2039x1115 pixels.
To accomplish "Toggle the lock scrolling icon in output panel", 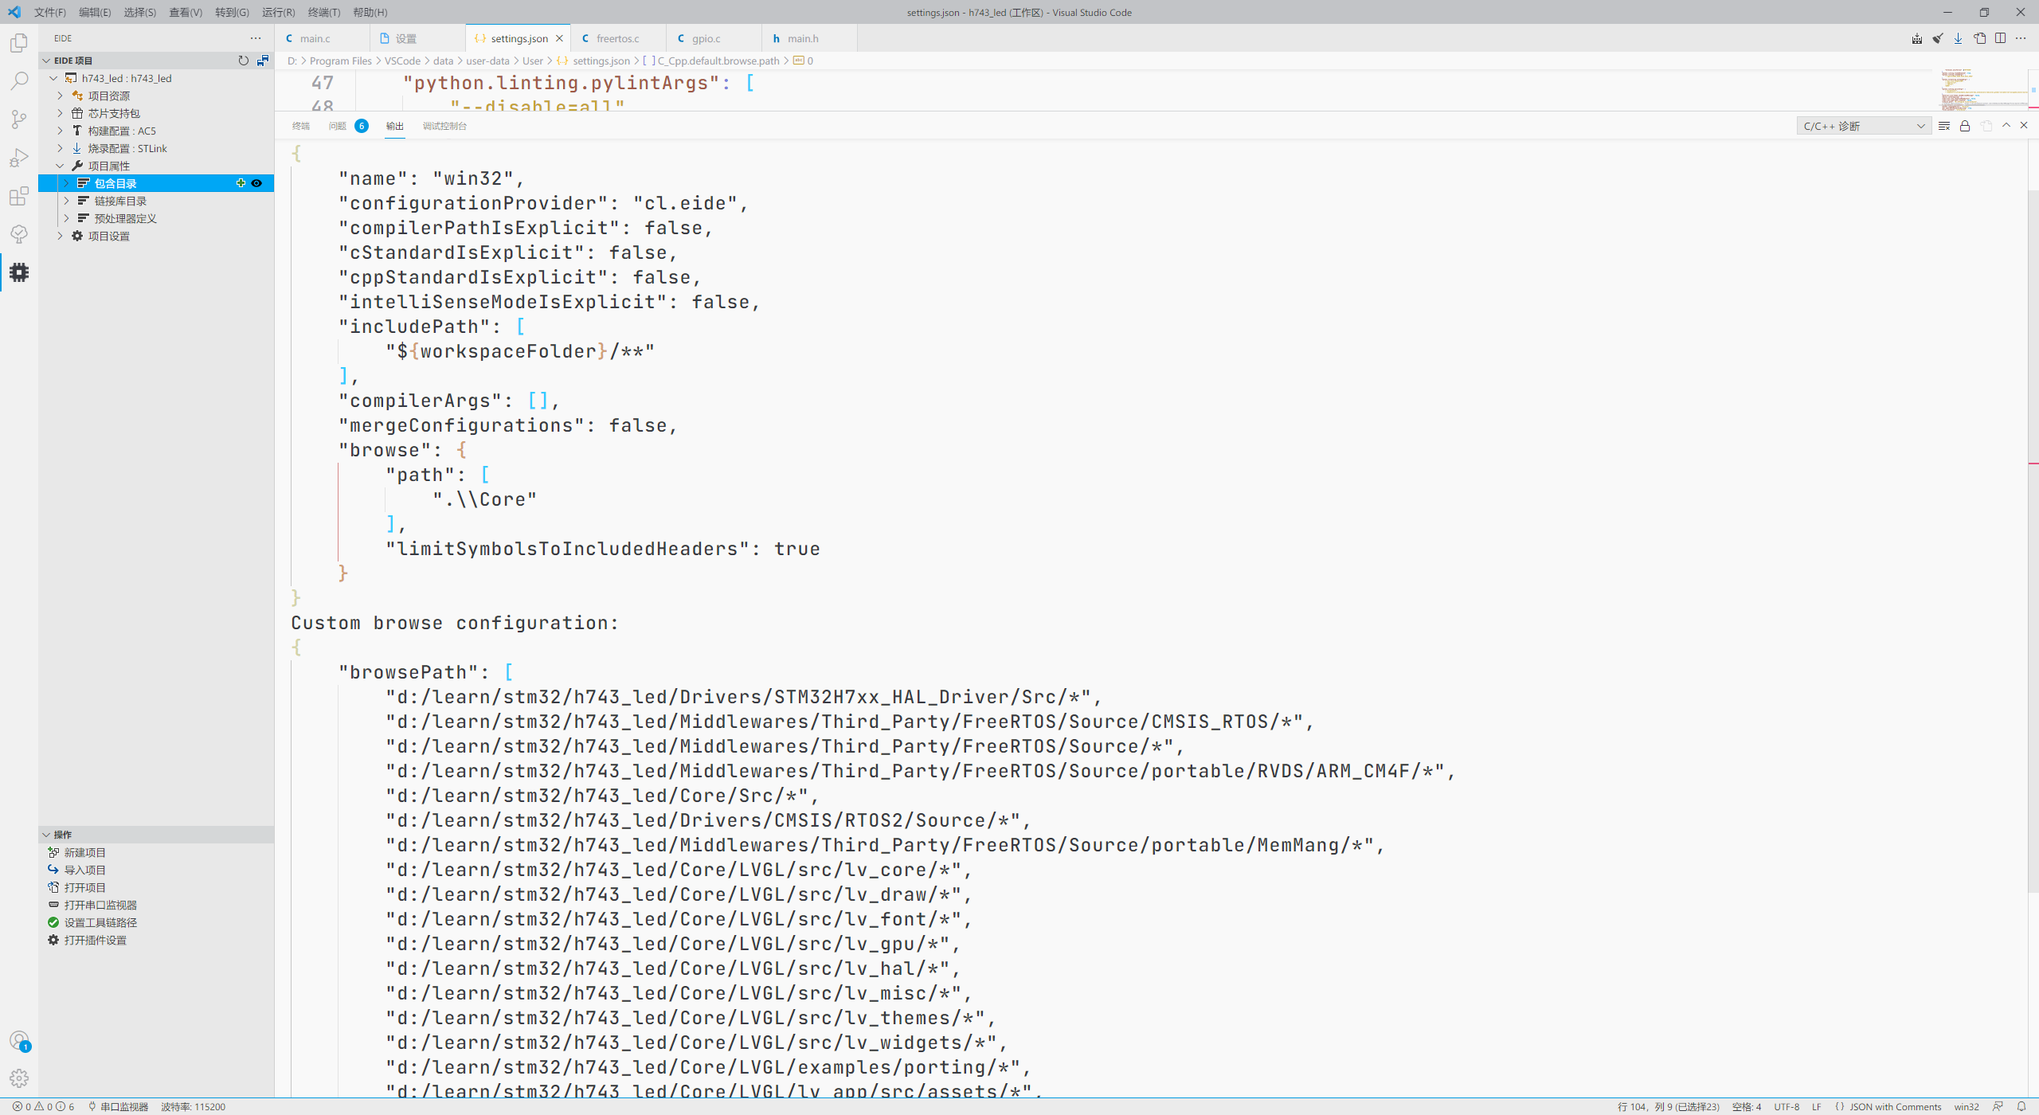I will [1964, 125].
